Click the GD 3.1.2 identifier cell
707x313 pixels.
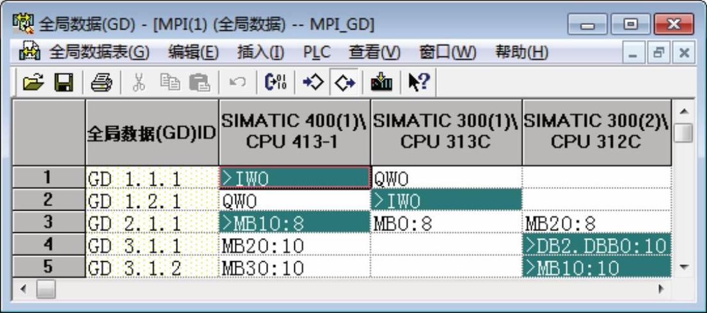[x=152, y=266]
